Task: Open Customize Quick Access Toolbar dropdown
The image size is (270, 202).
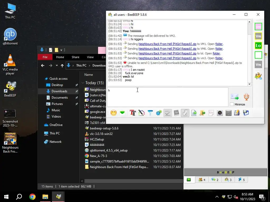Action: pyautogui.click(x=61, y=50)
